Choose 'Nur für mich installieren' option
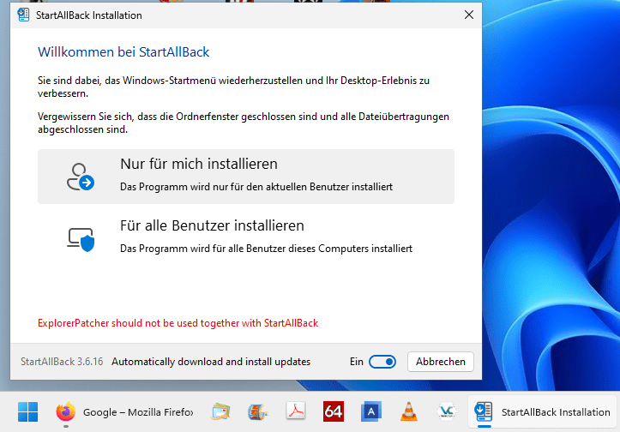 pyautogui.click(x=245, y=177)
